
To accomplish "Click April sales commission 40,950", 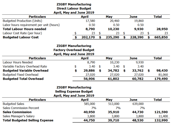I will click(x=89, y=112).
